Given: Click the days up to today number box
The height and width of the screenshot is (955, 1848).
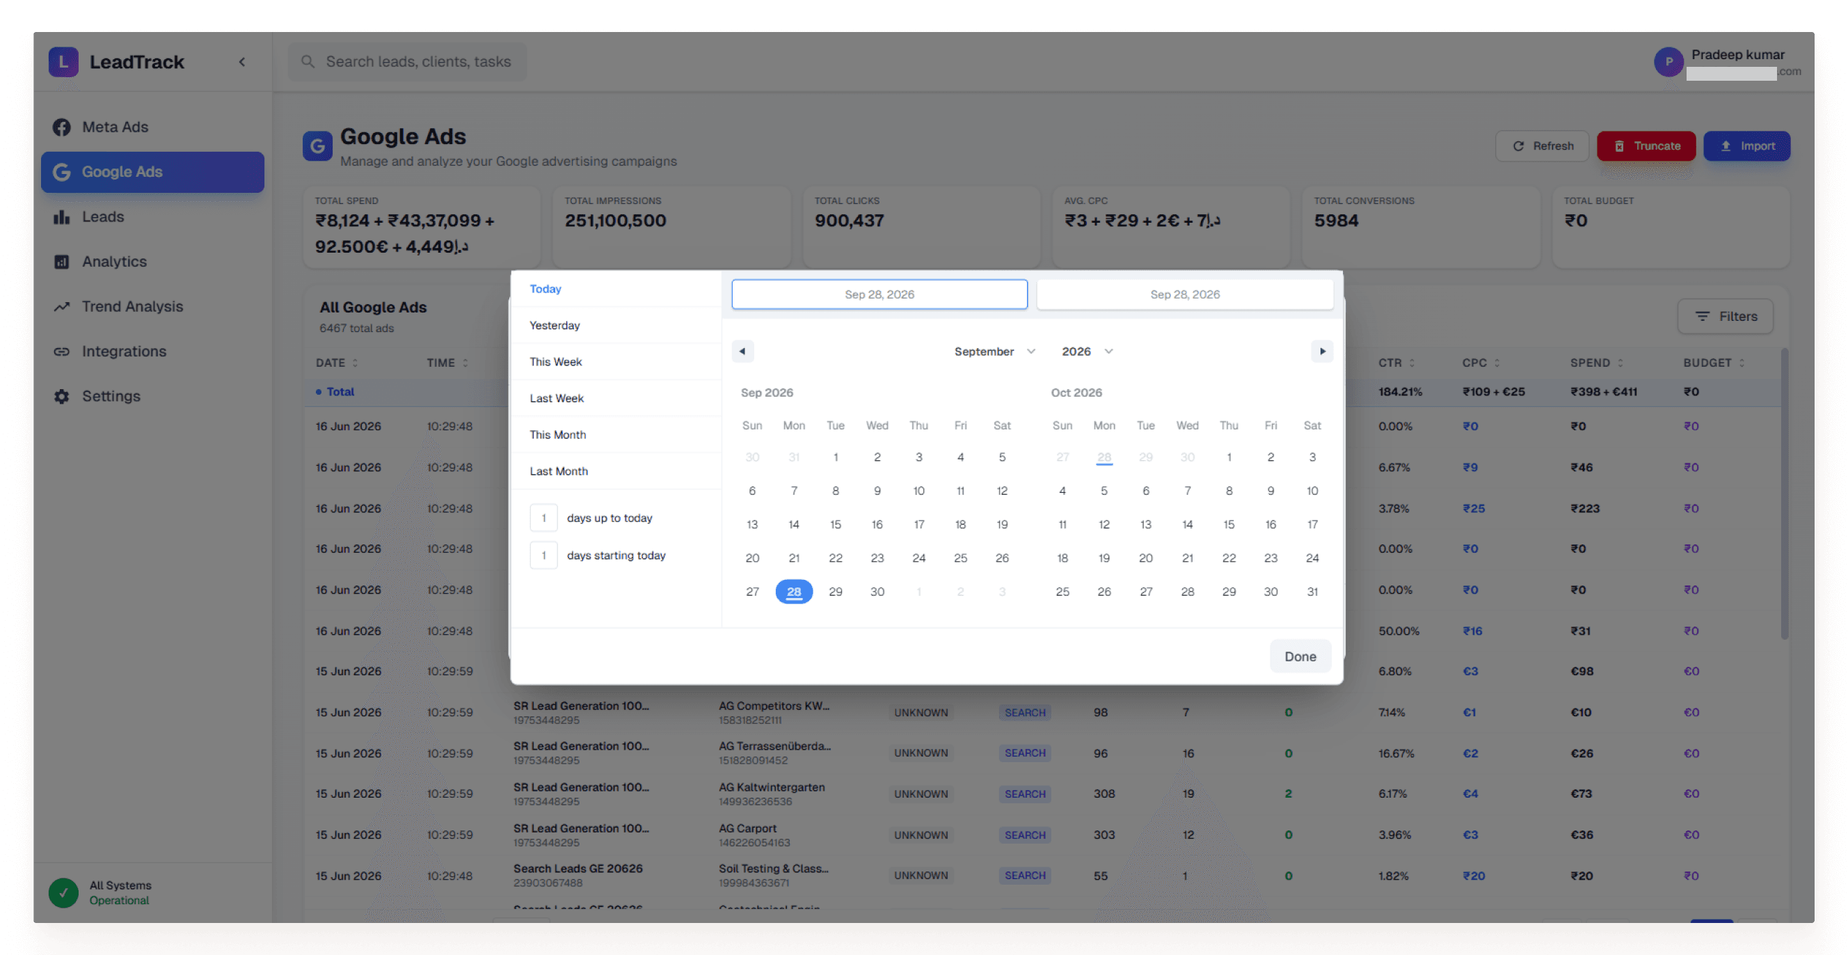Looking at the screenshot, I should [544, 518].
